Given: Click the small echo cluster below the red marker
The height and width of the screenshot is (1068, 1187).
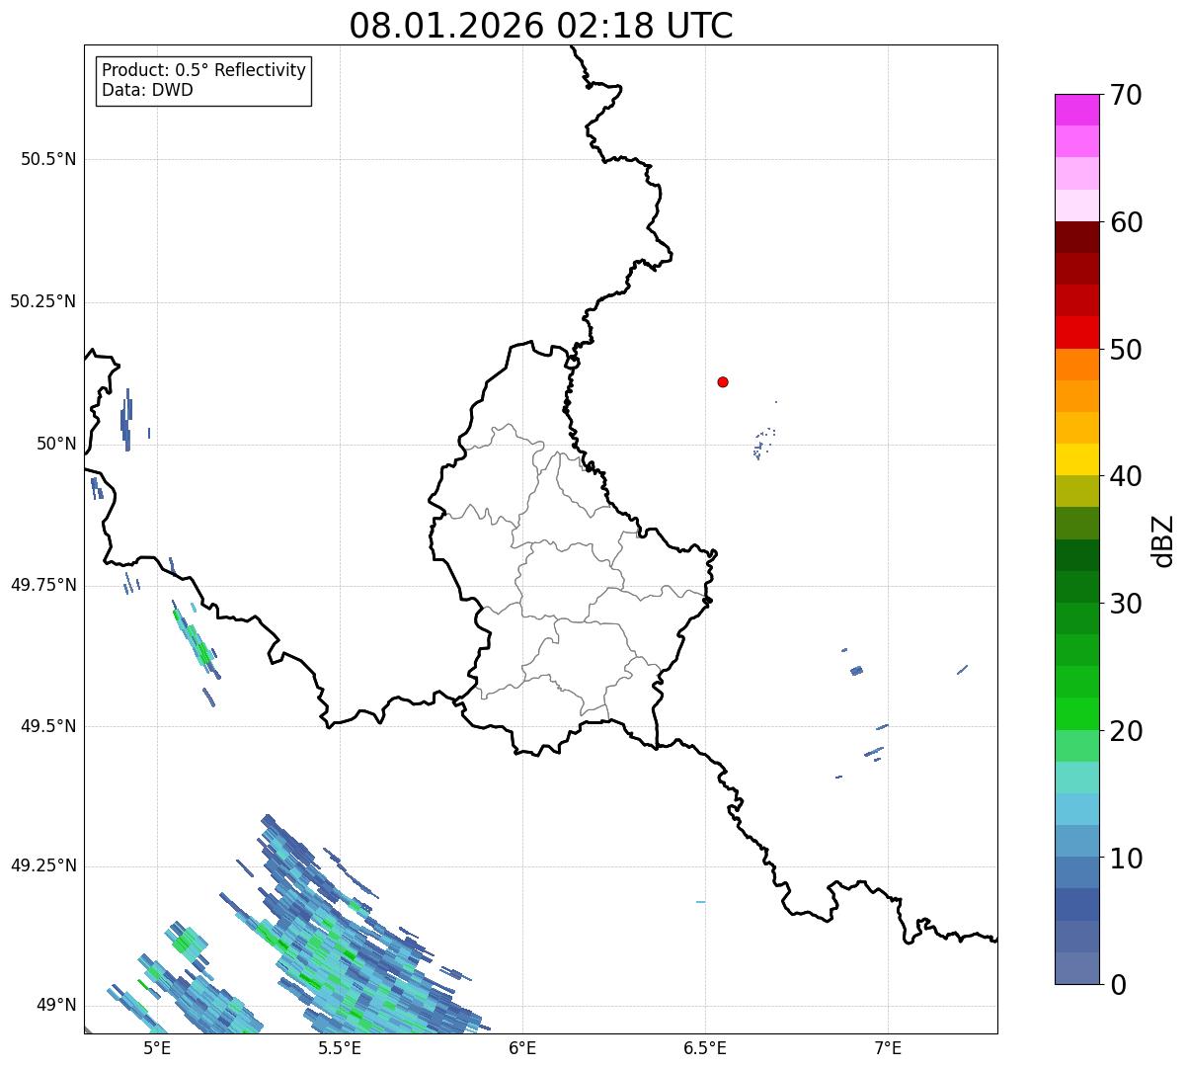Looking at the screenshot, I should tap(763, 443).
